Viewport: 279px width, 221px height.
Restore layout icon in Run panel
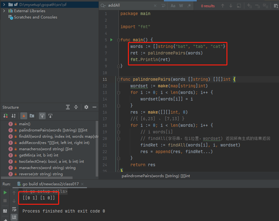[5, 211]
